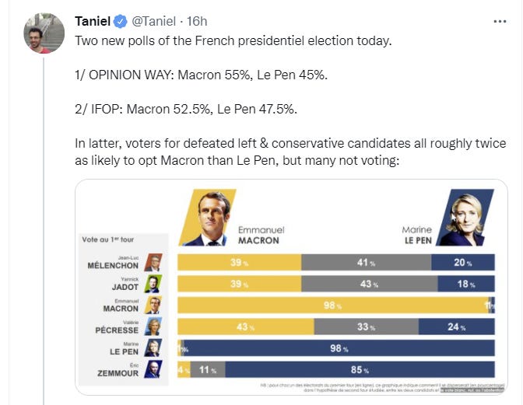Viewport: 523px width, 405px height.
Task: Open Taniel's profile avatar photo
Action: click(x=44, y=33)
